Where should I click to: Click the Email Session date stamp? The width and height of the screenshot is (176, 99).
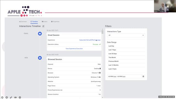tap(53, 31)
